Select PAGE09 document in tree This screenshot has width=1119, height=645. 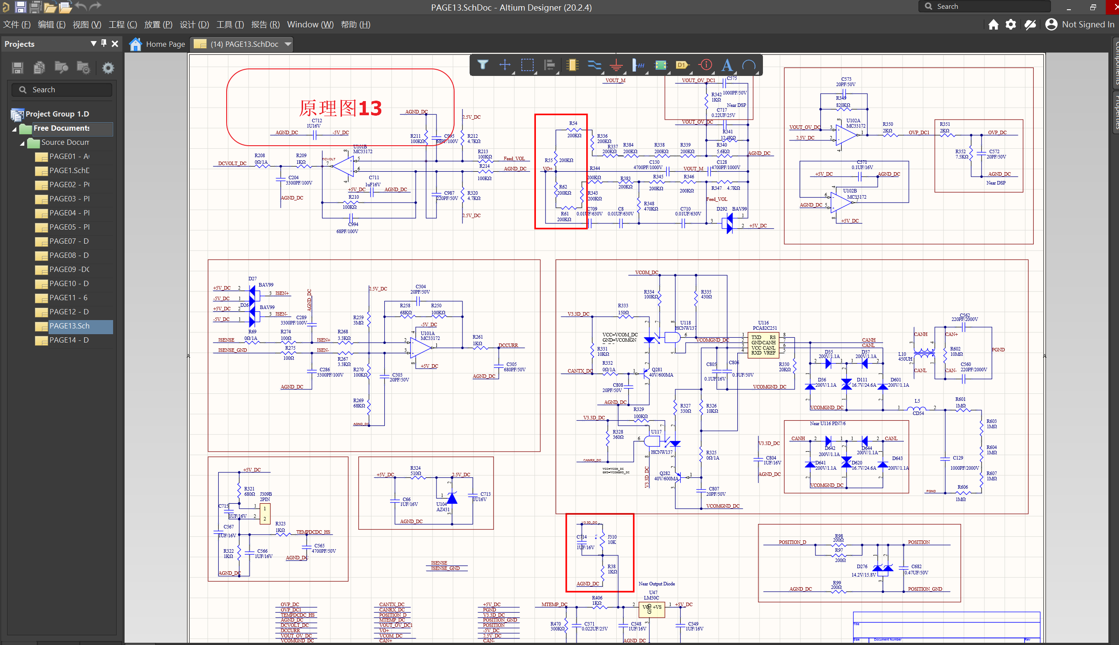(69, 269)
